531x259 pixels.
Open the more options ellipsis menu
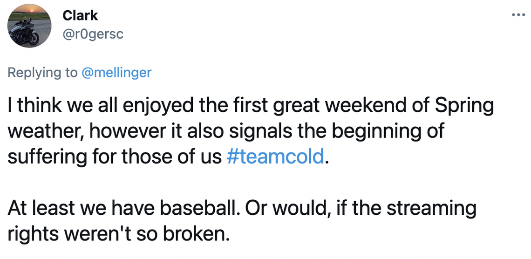pyautogui.click(x=518, y=14)
